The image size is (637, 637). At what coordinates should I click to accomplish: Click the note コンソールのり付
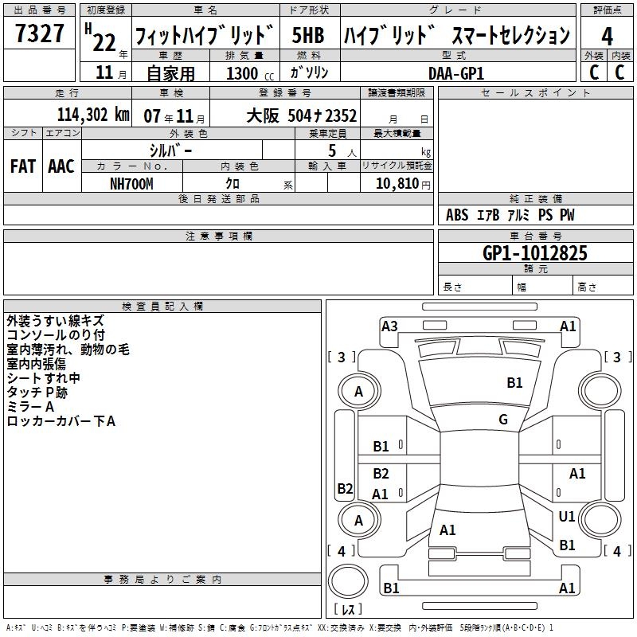[56, 334]
